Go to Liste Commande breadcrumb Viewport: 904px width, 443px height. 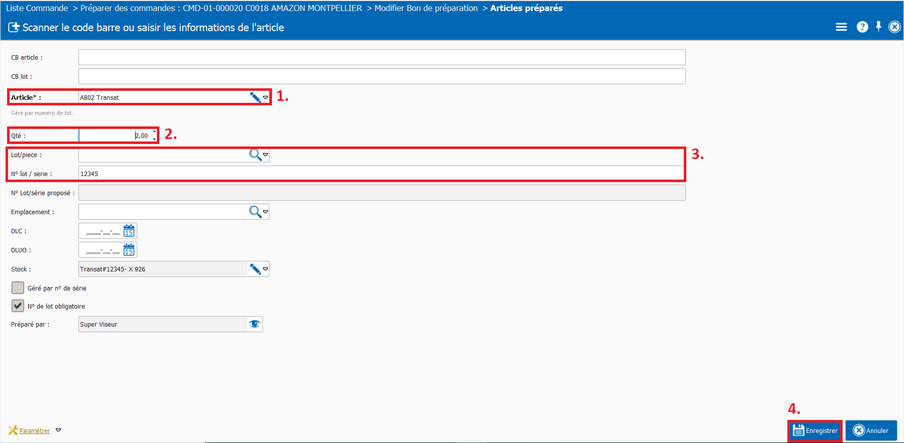[x=37, y=8]
